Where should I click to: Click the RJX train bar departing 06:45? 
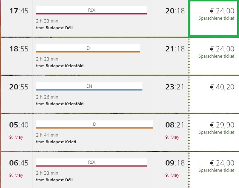(92, 162)
